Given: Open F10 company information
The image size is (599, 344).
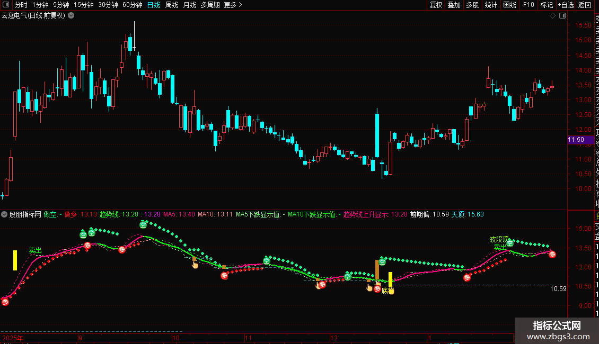Looking at the screenshot, I should 528,5.
